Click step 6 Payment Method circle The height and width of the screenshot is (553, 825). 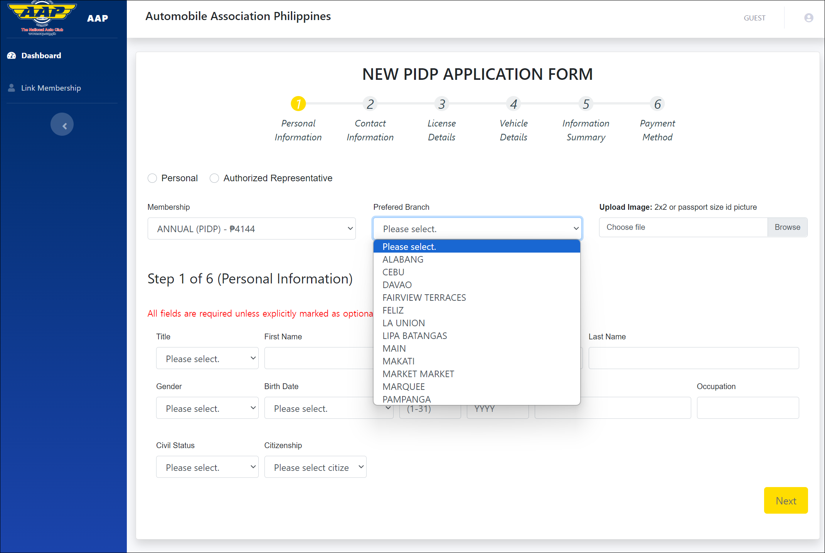pyautogui.click(x=657, y=104)
